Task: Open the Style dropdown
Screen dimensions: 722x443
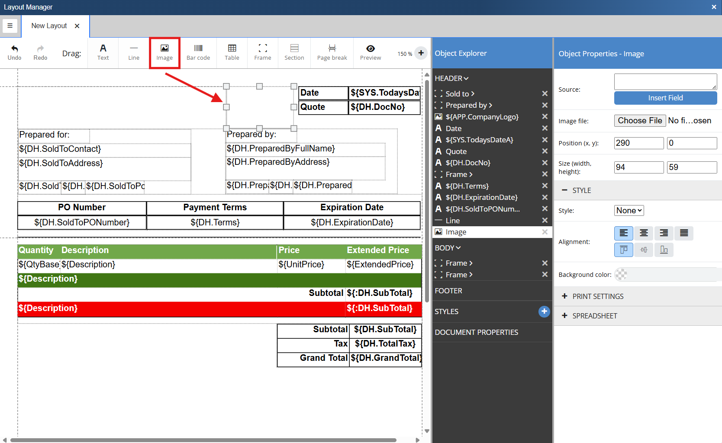Action: tap(629, 211)
